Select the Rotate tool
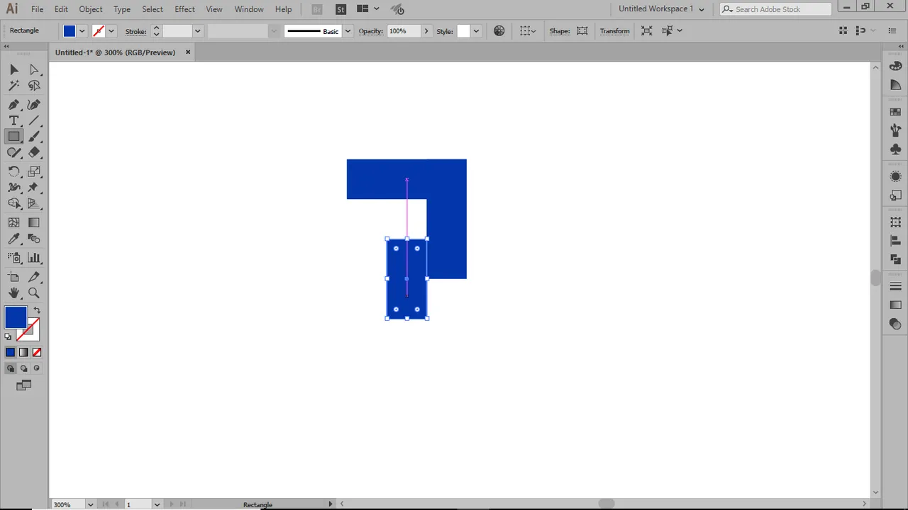 click(x=14, y=171)
